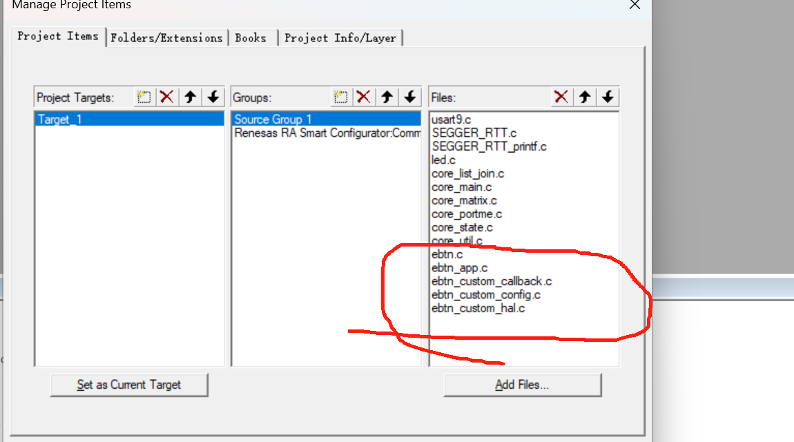
Task: Create a new group in Groups
Action: pos(340,97)
